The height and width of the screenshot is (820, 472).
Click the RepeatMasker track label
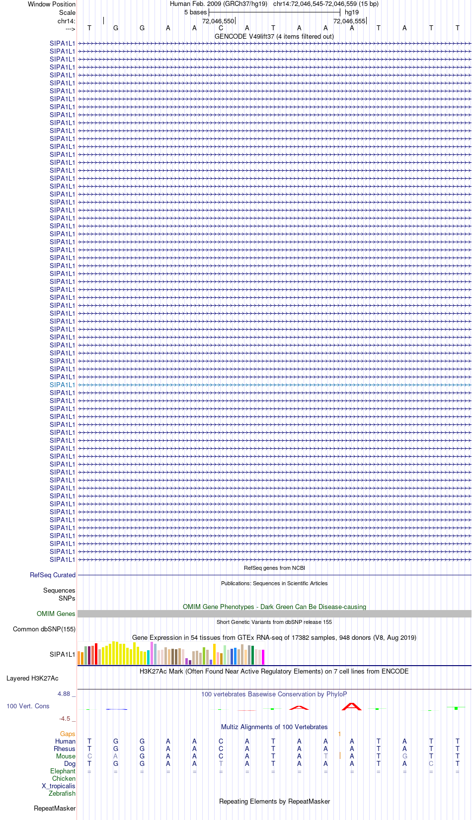pos(55,808)
